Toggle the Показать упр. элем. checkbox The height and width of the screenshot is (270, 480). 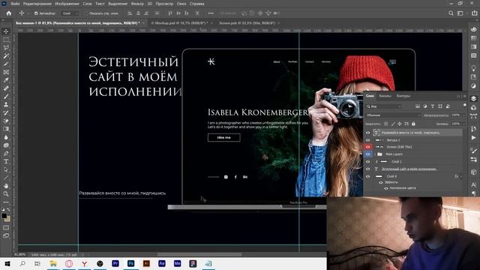(86, 13)
